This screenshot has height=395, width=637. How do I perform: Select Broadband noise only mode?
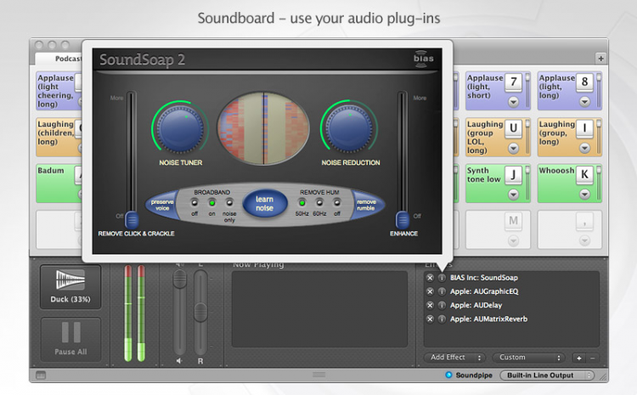click(228, 202)
